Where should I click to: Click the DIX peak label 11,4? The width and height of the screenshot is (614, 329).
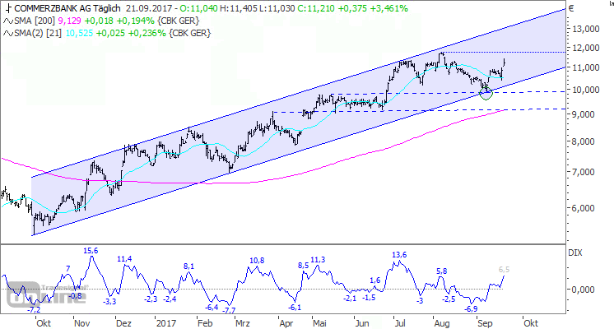click(124, 259)
